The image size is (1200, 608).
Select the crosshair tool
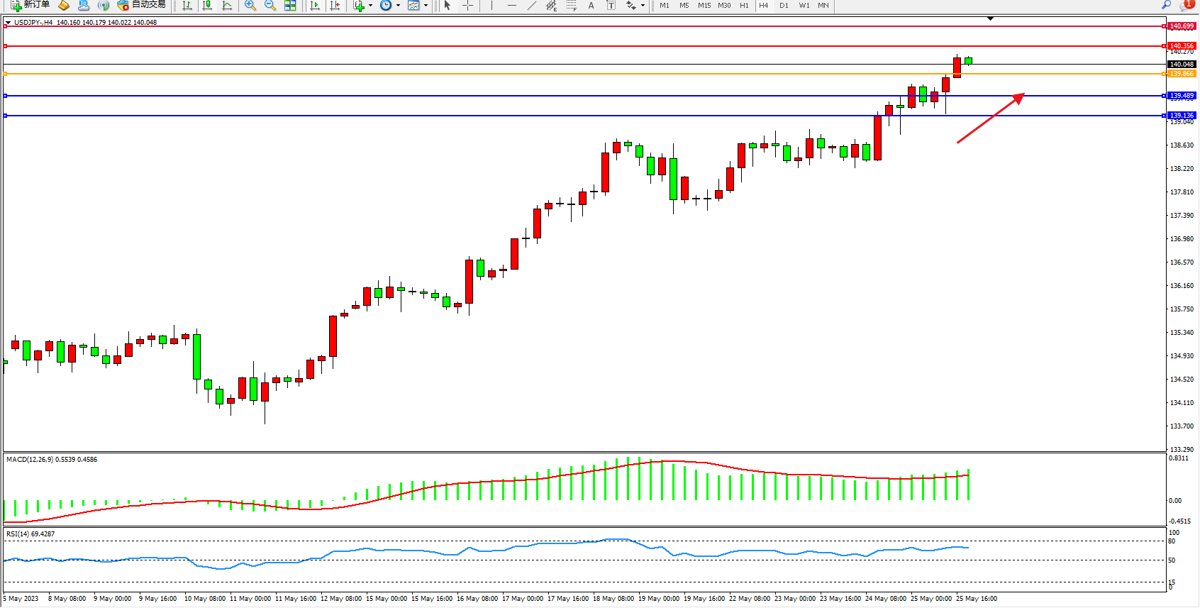(467, 6)
